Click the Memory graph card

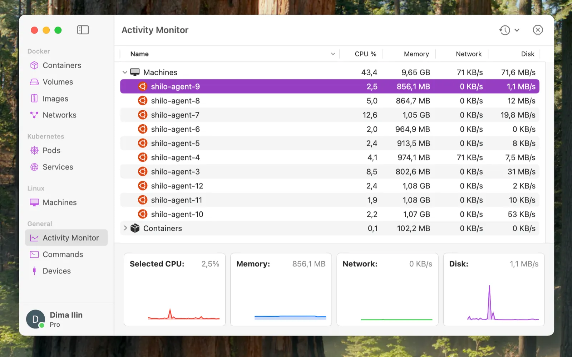(x=281, y=290)
